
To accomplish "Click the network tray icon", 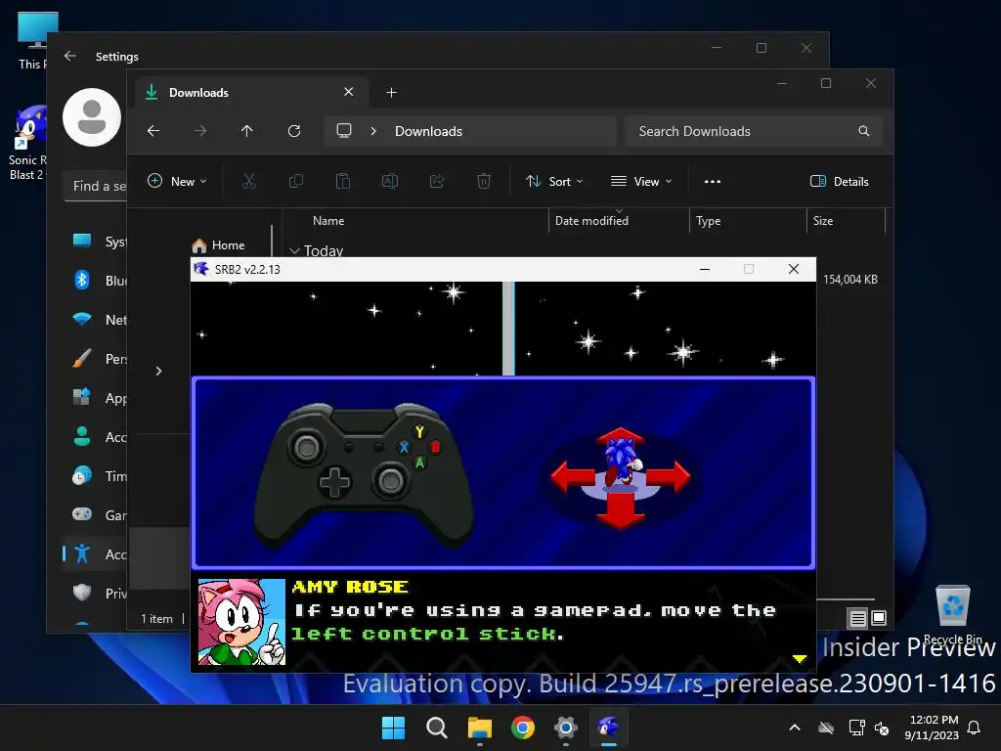I will coord(856,728).
